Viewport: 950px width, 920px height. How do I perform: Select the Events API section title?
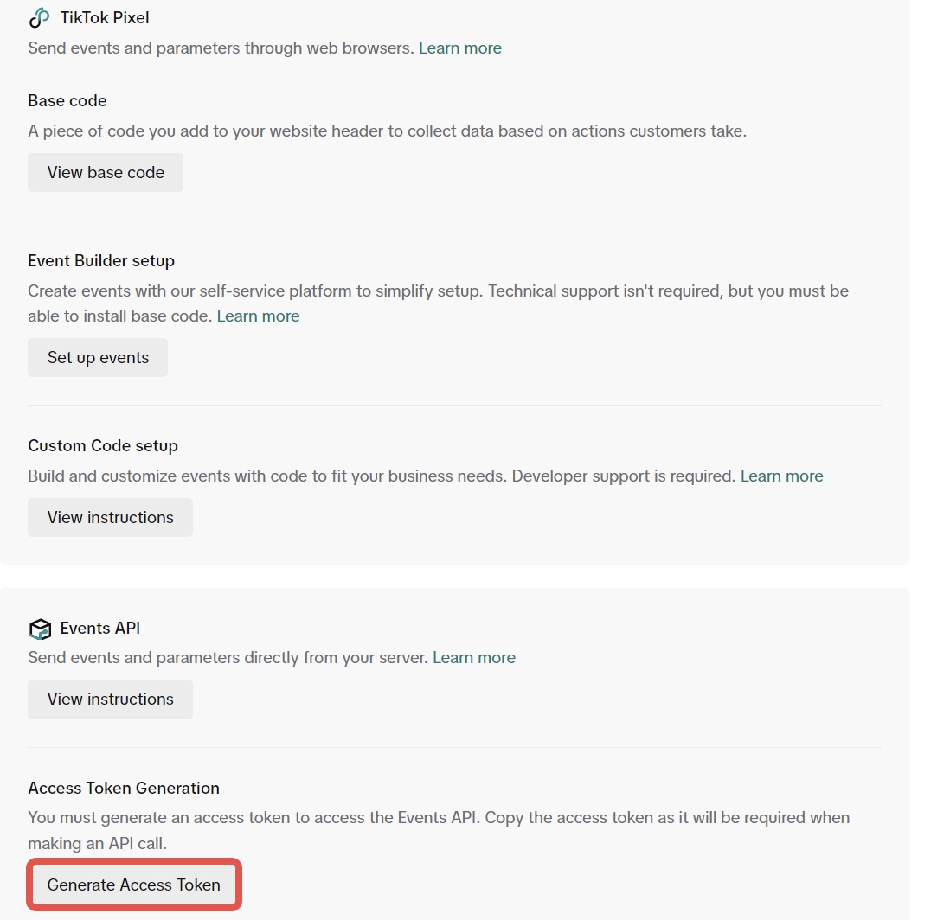(x=100, y=628)
